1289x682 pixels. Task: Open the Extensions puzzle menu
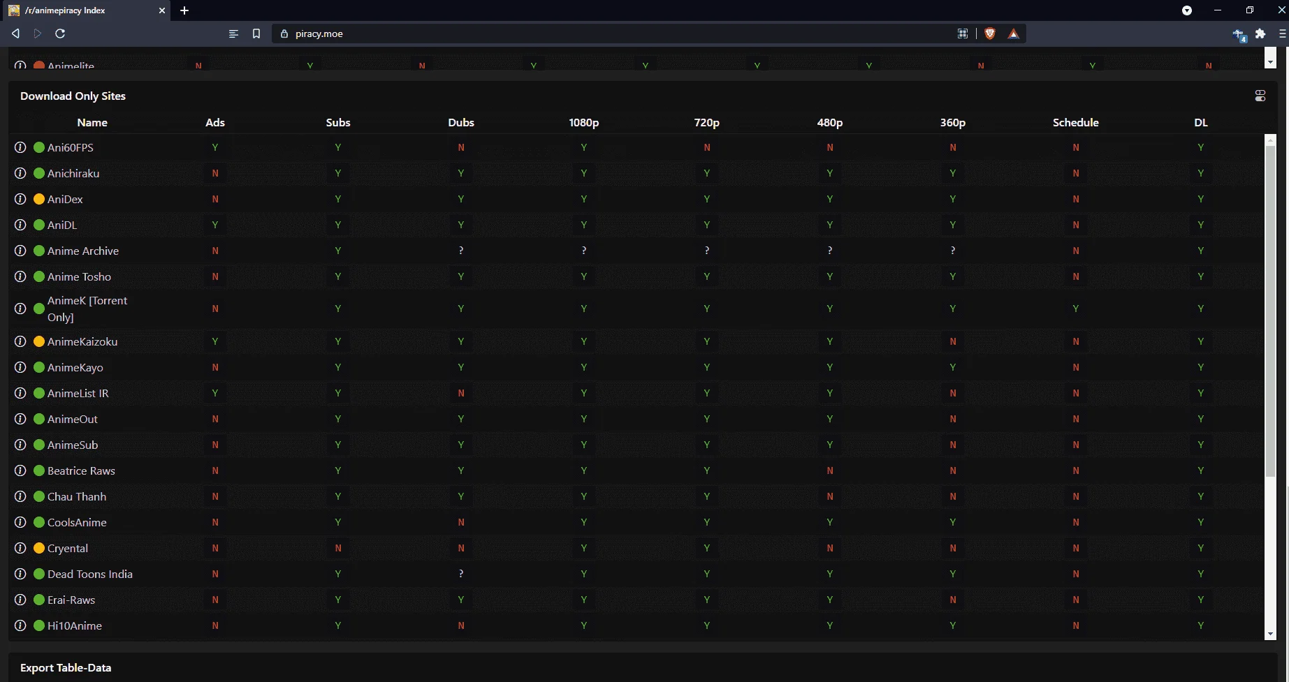pyautogui.click(x=1260, y=34)
